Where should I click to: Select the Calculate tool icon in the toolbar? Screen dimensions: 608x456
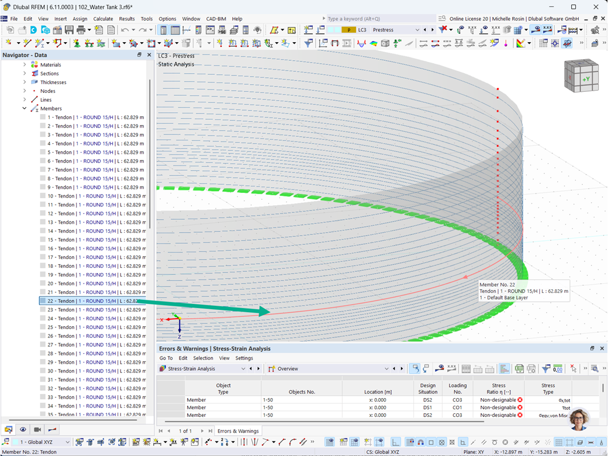tap(574, 29)
